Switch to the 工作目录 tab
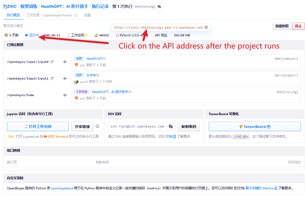305x197 pixels. [x=49, y=15]
